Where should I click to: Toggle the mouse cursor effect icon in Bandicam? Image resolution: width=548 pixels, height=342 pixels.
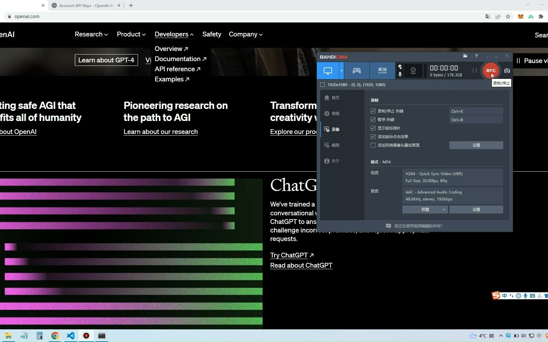pyautogui.click(x=400, y=67)
